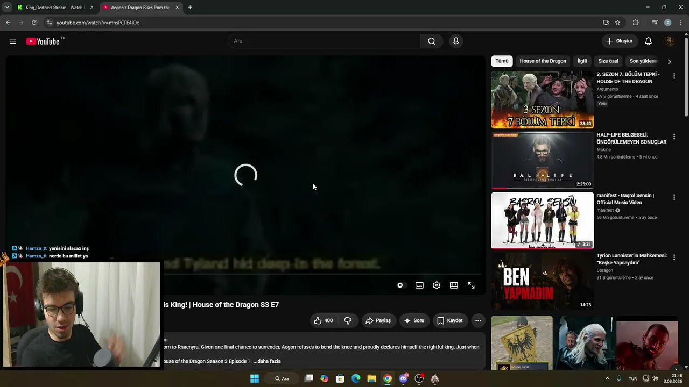Open options for manifest Başrol Sensin video
This screenshot has width=689, height=387.
pyautogui.click(x=674, y=197)
